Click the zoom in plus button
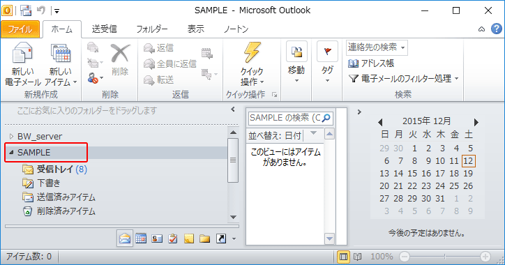 point(485,257)
